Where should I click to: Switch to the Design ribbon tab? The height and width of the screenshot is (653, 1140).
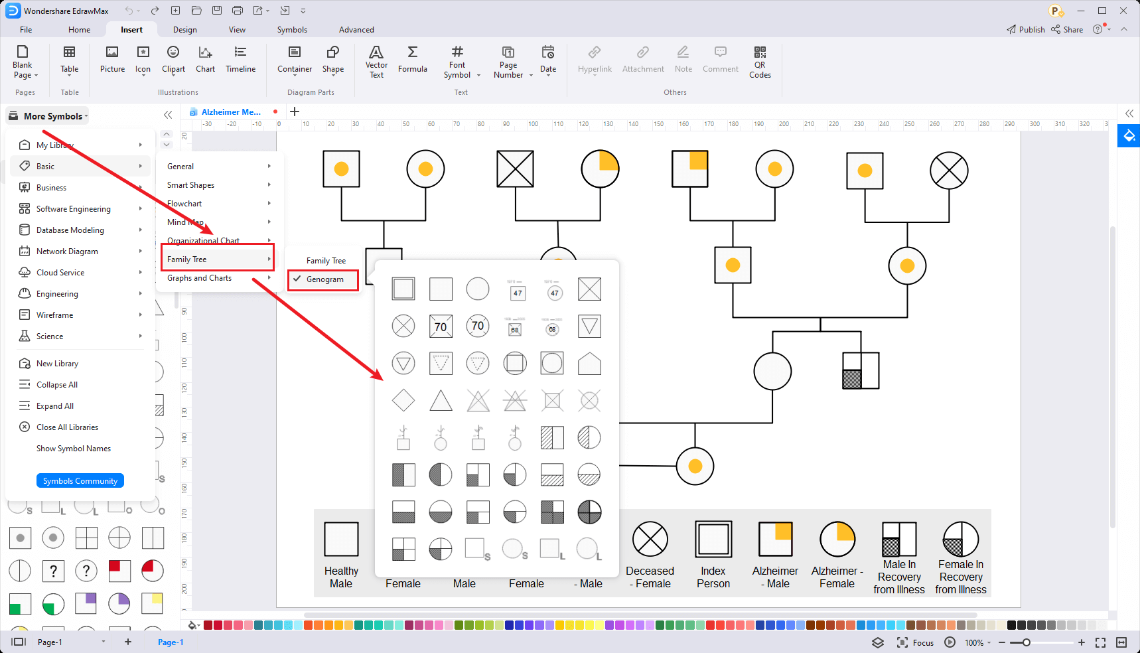pyautogui.click(x=184, y=29)
